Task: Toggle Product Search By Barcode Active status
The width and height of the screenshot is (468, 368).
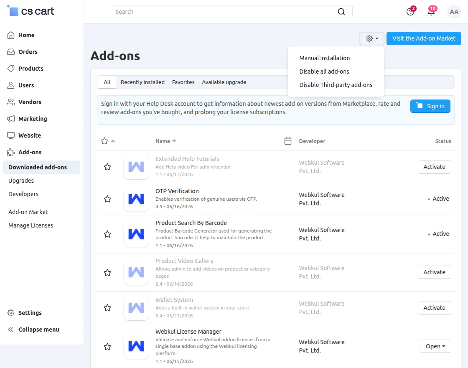Action: 438,234
